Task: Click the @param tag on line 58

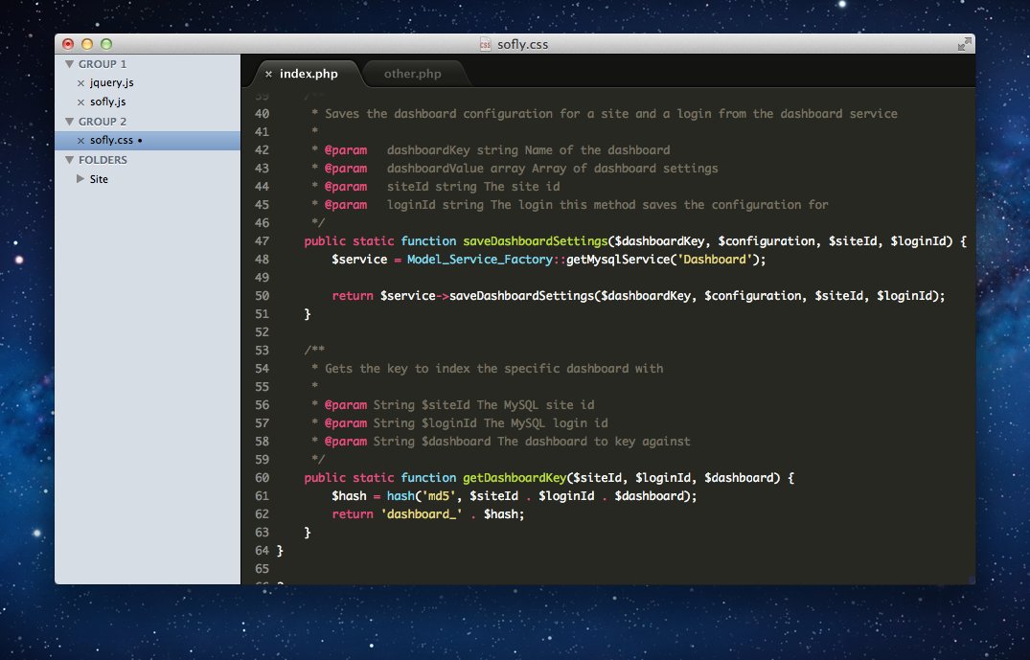Action: point(346,442)
